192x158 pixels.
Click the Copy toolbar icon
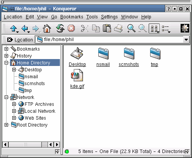pos(96,28)
